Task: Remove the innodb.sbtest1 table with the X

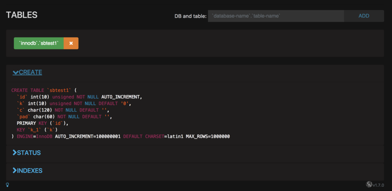Action: tap(71, 43)
